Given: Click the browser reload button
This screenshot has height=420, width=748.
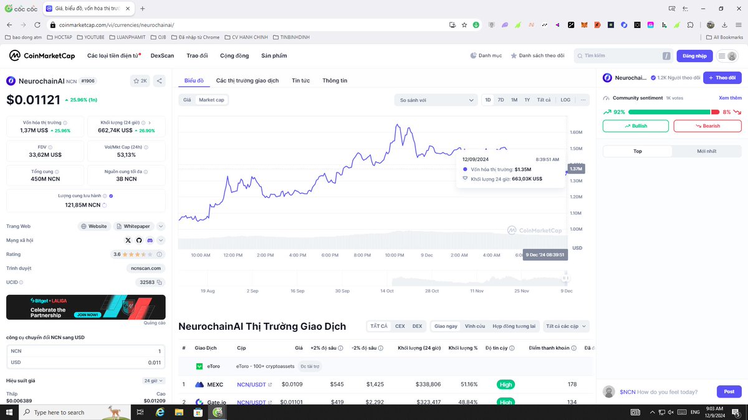Looking at the screenshot, I should 37,25.
